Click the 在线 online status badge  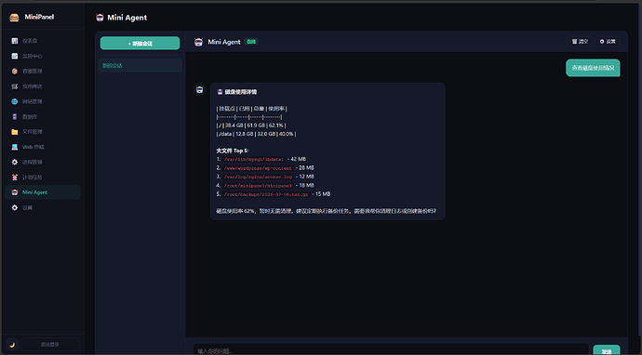pos(251,41)
